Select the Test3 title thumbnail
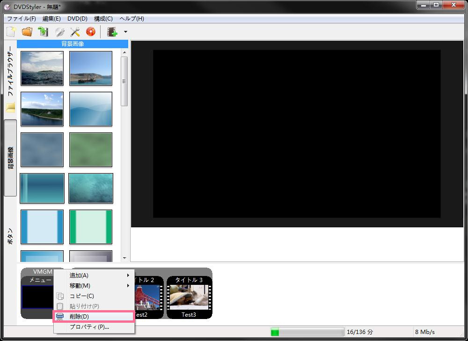The width and height of the screenshot is (468, 341). tap(189, 297)
